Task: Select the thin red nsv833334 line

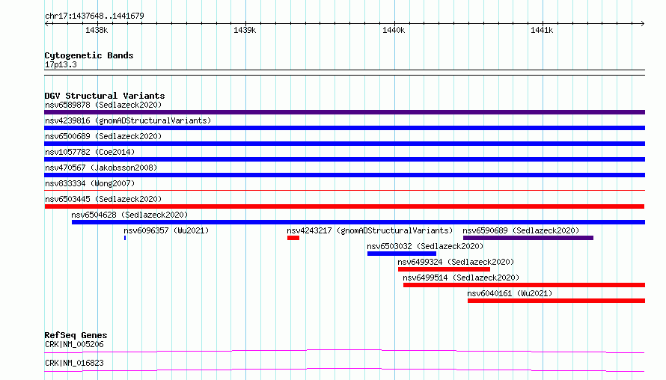Action: coord(344,190)
